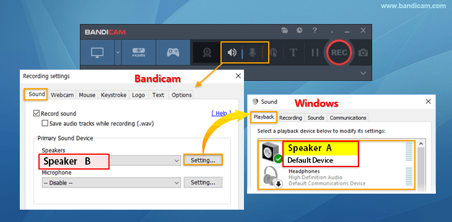Select HDMI device recording mode

pos(139,52)
